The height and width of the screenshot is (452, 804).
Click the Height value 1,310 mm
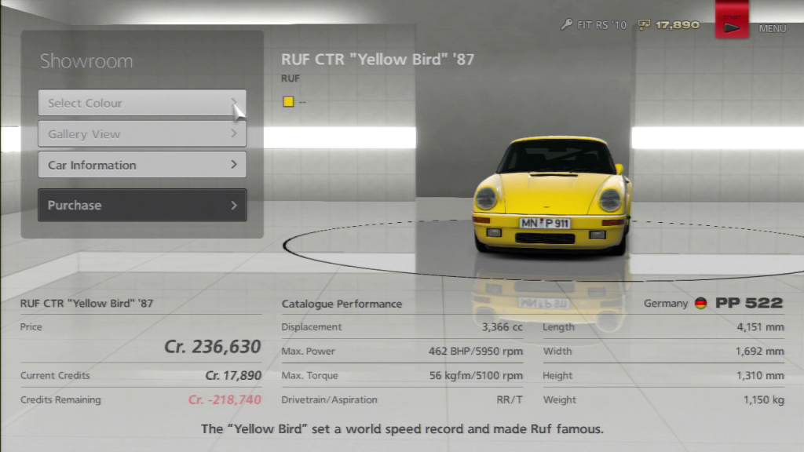[x=760, y=376]
